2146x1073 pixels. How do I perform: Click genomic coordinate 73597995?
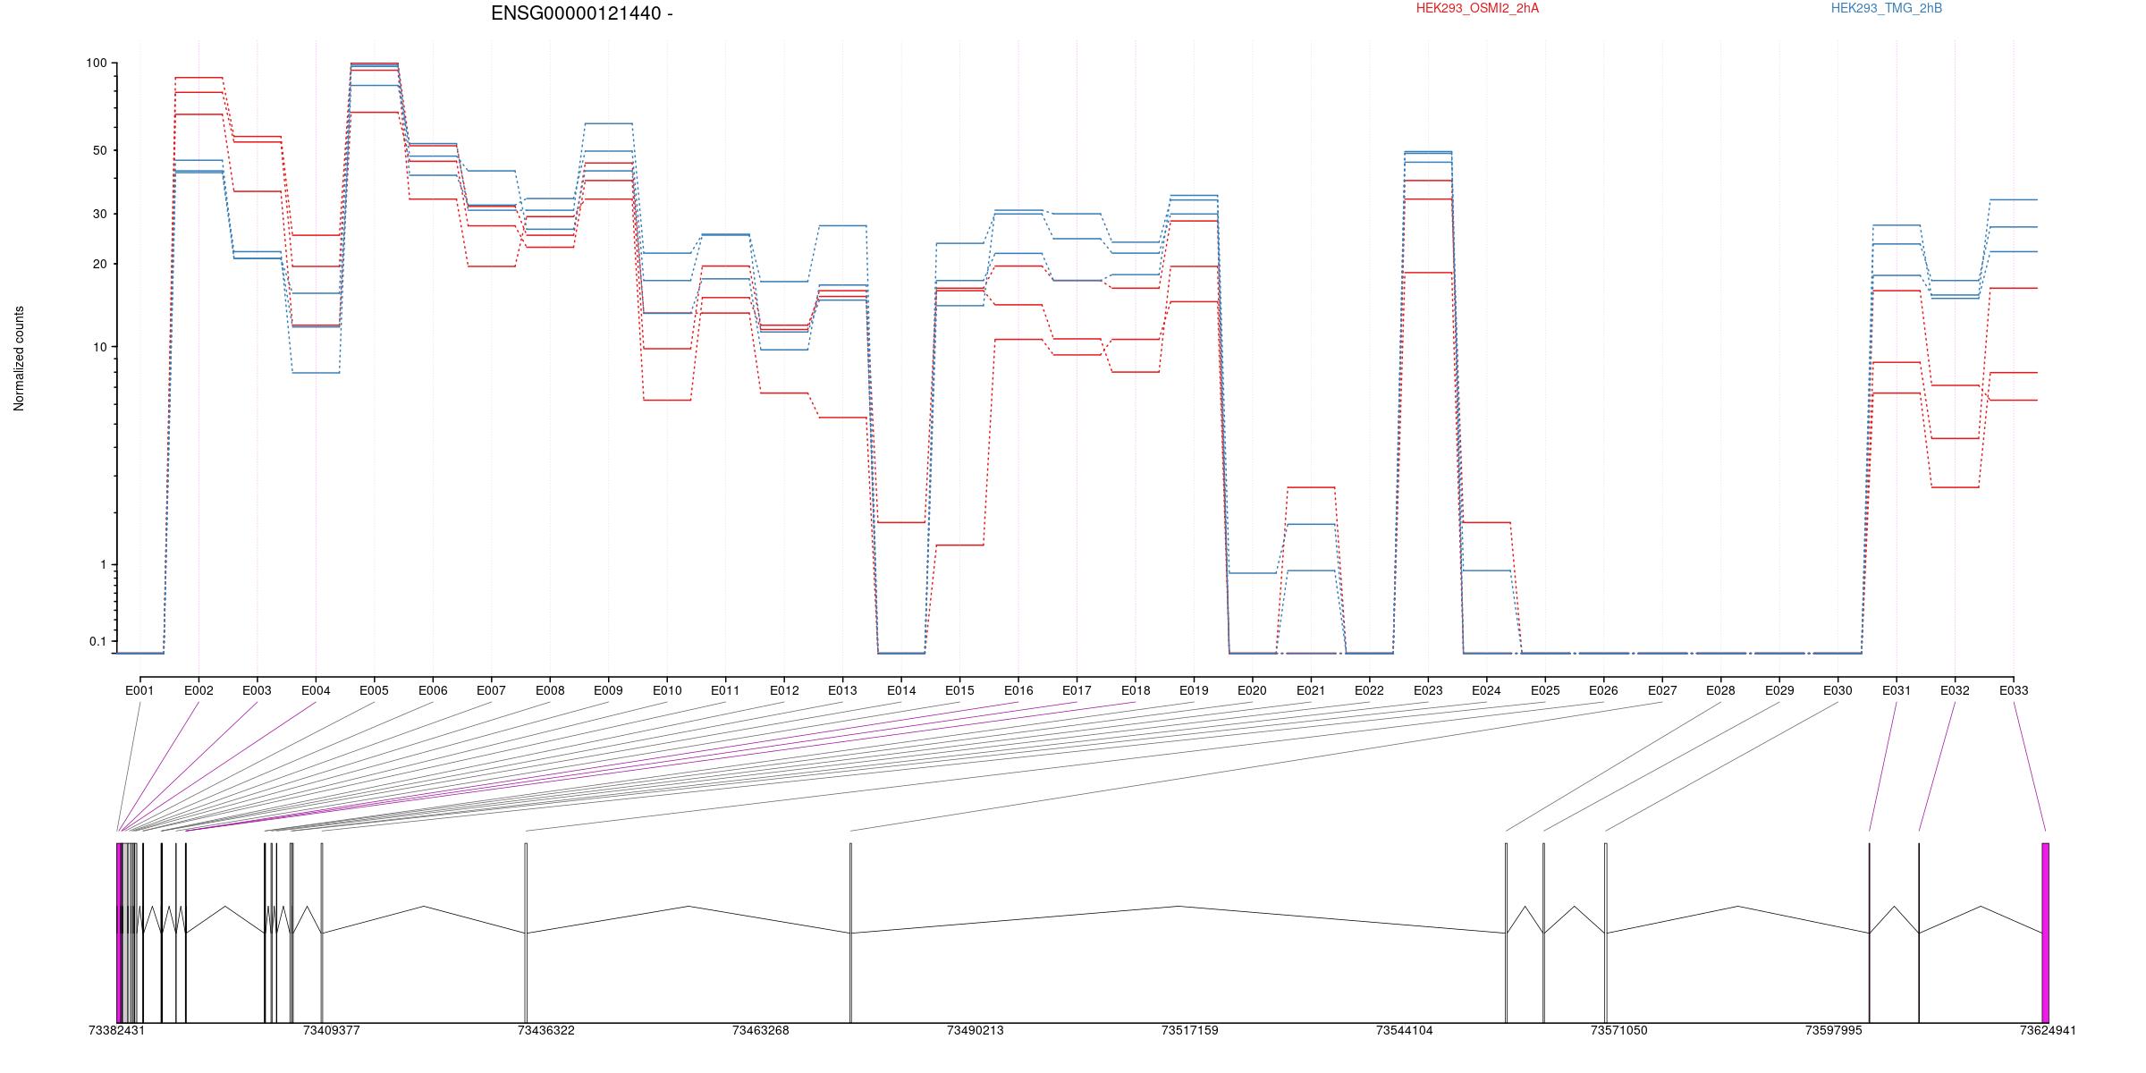(x=1833, y=1030)
